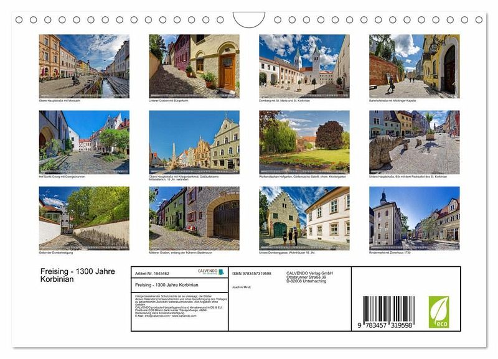The width and height of the screenshot is (498, 359).
Task: Select the Obere Hauptstraße mit Kriegerdenkmal photo
Action: (194, 142)
